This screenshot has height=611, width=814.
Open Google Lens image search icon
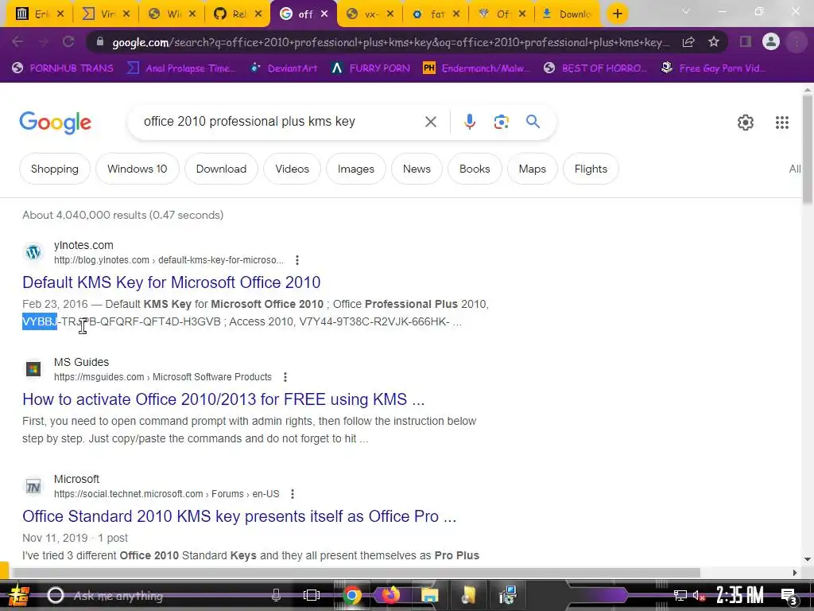(x=501, y=122)
